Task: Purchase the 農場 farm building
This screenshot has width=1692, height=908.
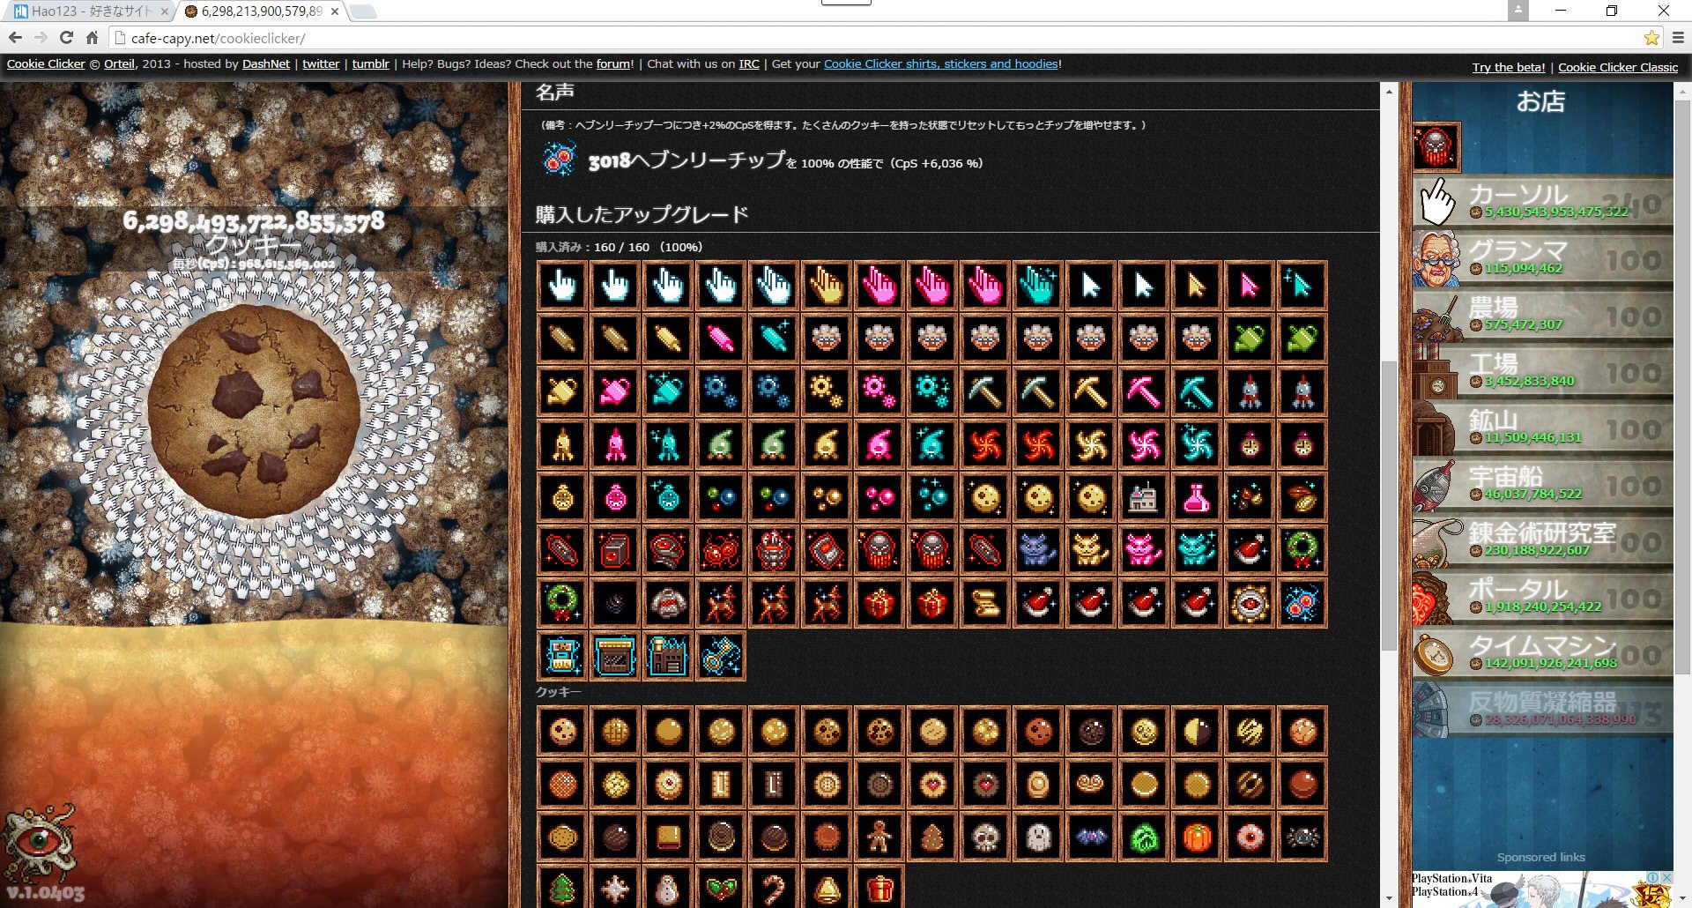Action: 1542,316
